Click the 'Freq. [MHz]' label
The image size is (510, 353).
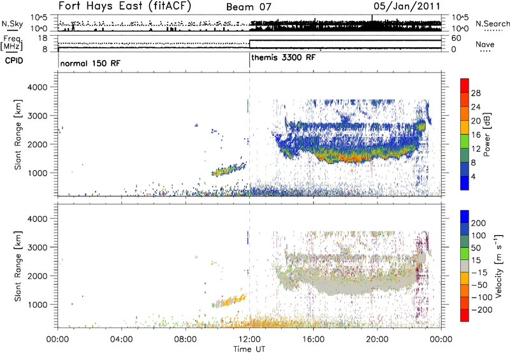click(11, 43)
